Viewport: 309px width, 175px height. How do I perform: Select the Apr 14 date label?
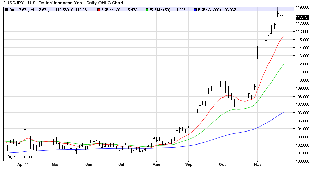(23, 164)
